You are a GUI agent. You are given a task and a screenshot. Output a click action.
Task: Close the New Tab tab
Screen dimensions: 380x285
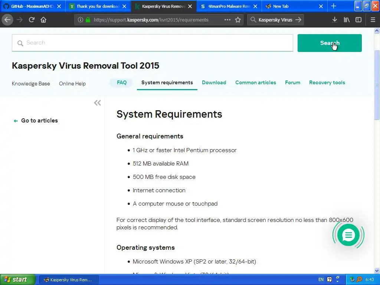coord(321,6)
